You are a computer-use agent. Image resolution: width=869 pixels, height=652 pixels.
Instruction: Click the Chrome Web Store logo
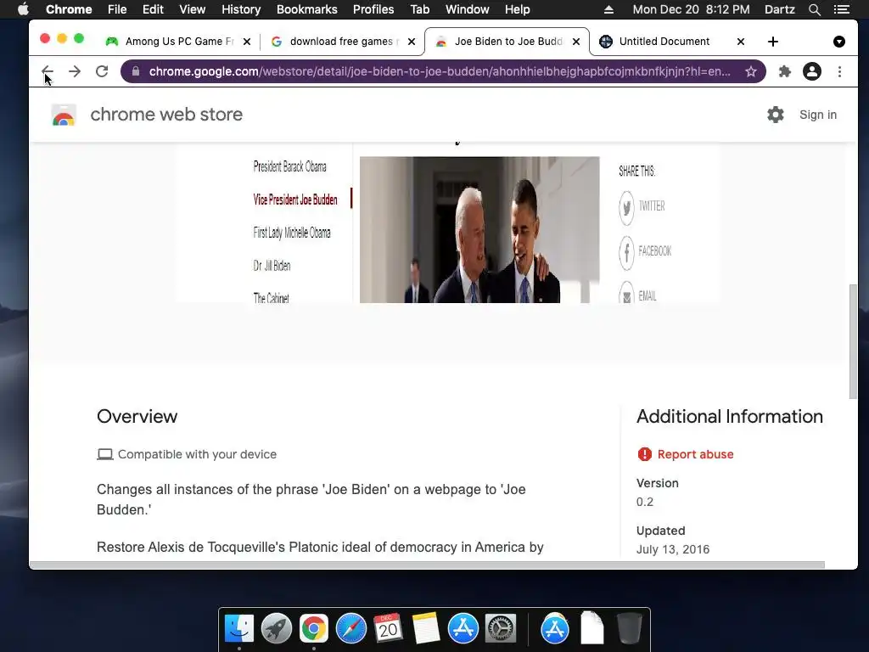point(64,115)
